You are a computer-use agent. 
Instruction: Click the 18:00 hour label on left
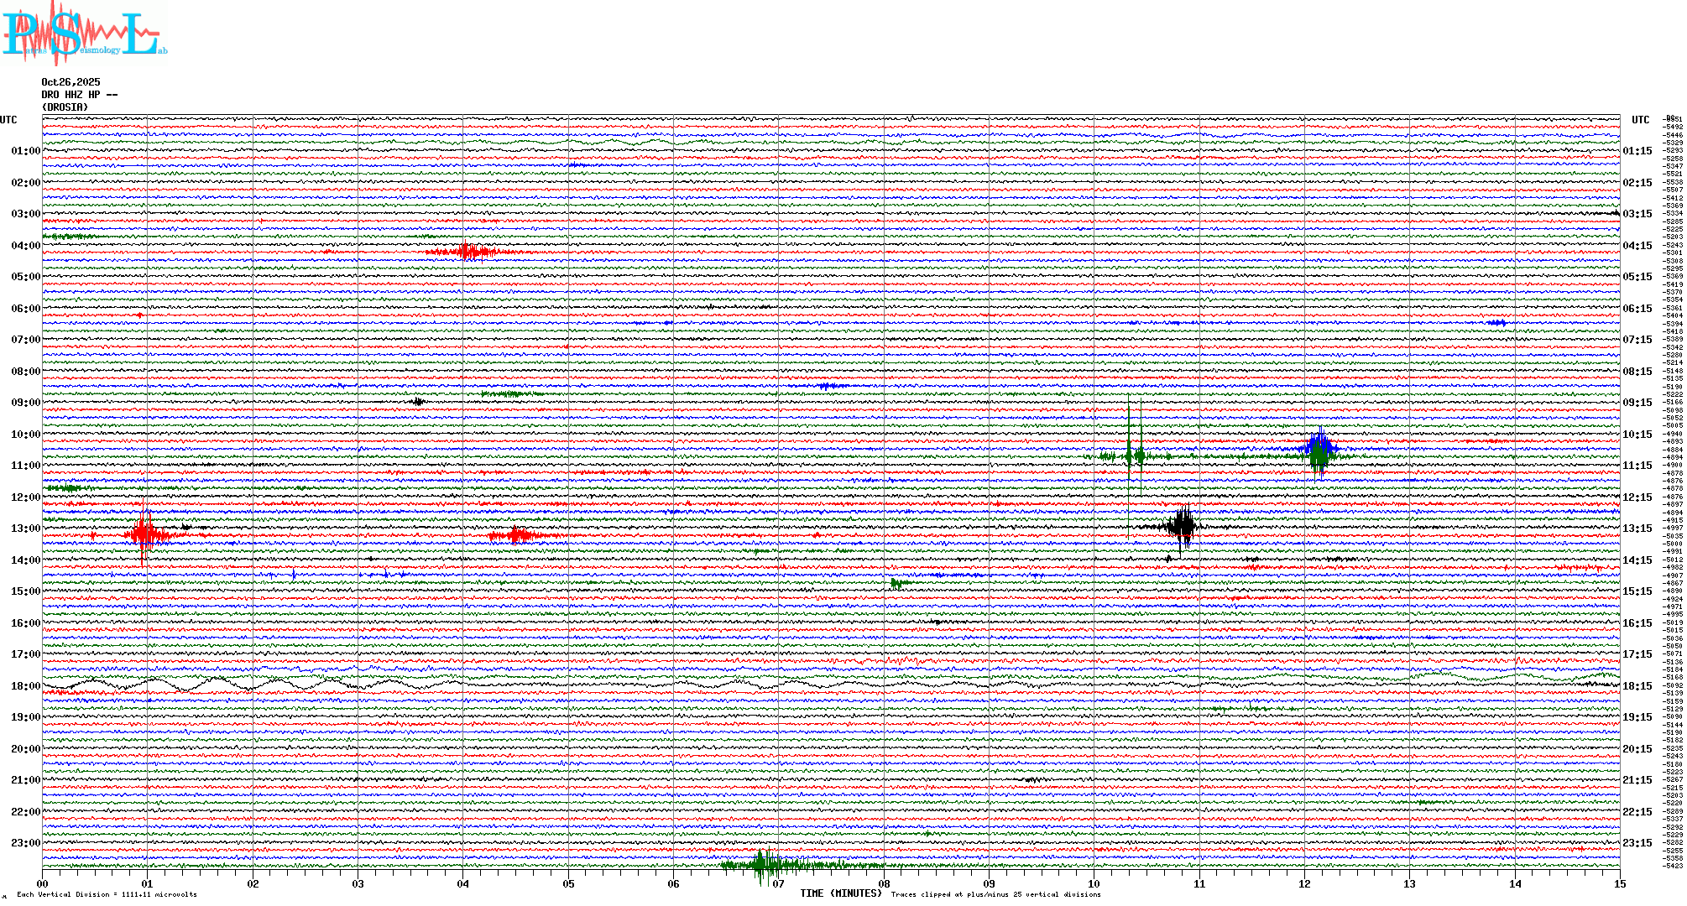point(25,686)
